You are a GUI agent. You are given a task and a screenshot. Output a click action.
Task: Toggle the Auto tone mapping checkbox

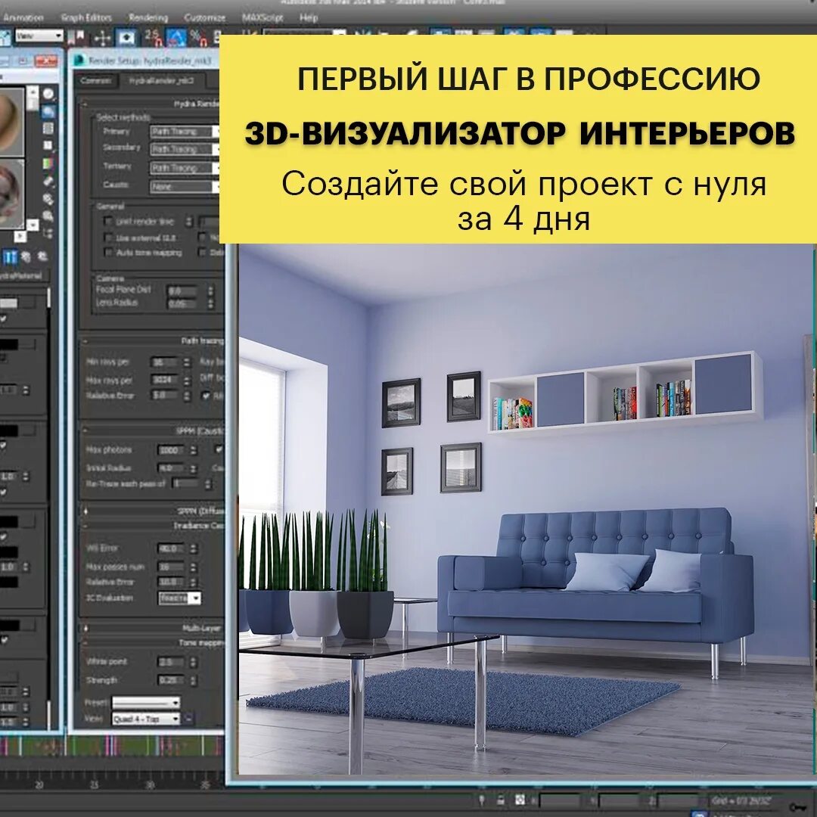tap(109, 253)
